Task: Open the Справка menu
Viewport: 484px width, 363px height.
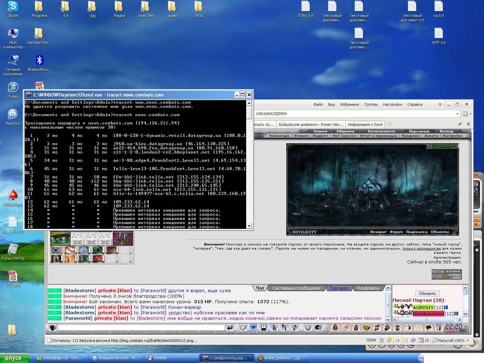Action: click(x=415, y=104)
